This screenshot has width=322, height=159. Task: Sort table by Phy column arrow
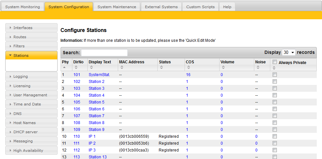(x=64, y=67)
